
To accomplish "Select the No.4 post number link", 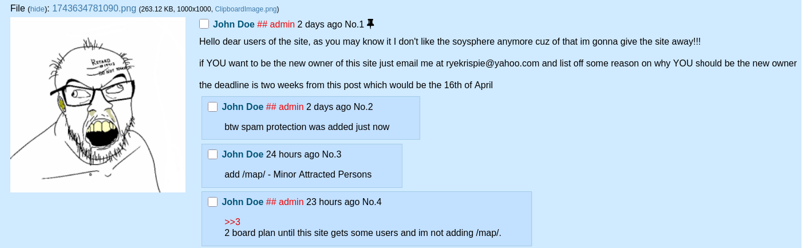I will point(372,202).
